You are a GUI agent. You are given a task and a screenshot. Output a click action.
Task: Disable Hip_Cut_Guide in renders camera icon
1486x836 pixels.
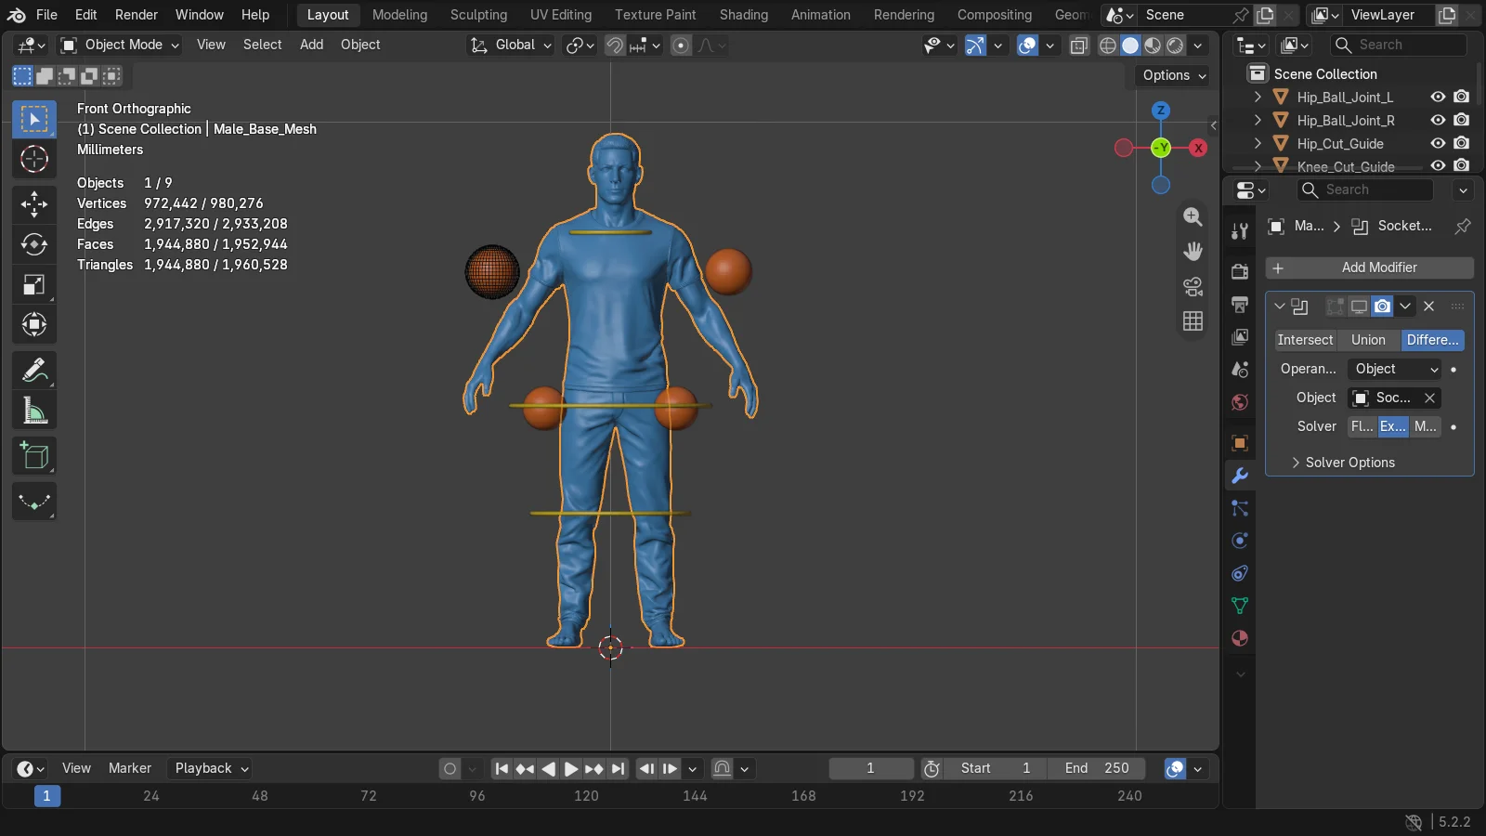pos(1461,143)
